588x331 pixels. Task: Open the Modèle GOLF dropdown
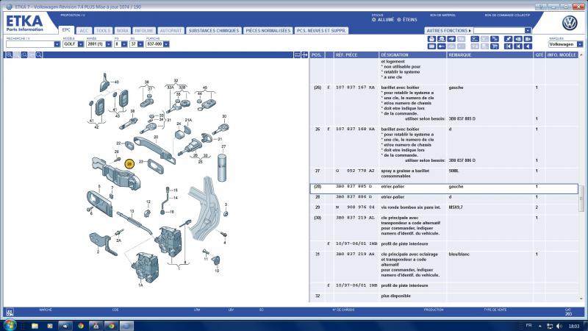[x=81, y=44]
